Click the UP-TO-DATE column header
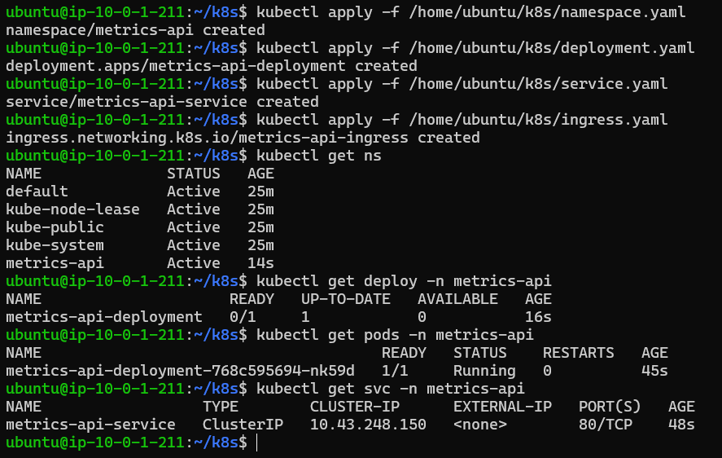This screenshot has width=722, height=458. [x=346, y=299]
